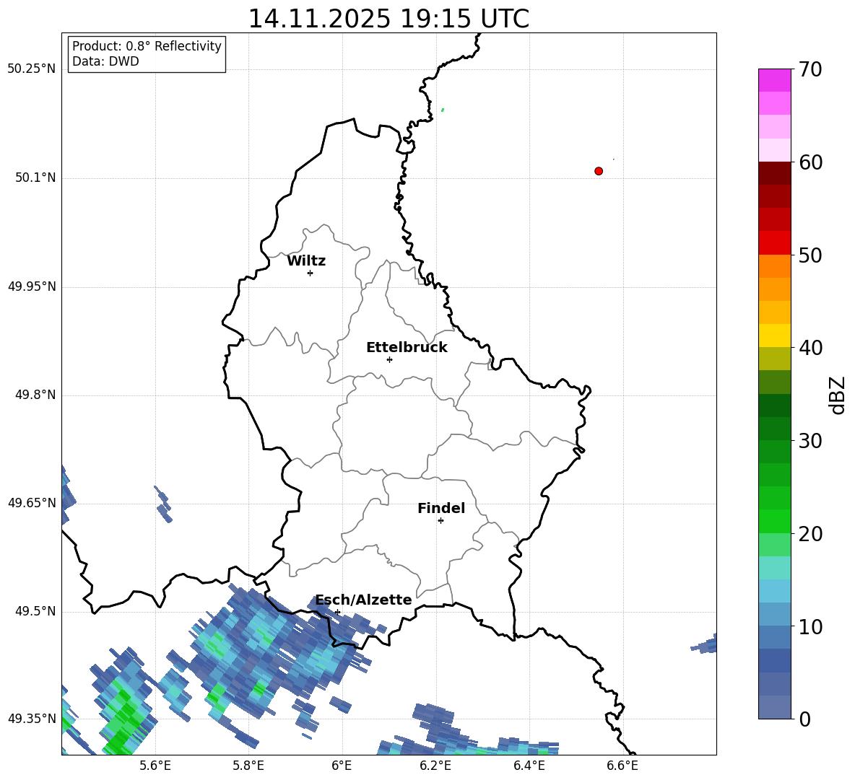The height and width of the screenshot is (780, 855).
Task: Click the Findel station cross marker
Action: 440,521
